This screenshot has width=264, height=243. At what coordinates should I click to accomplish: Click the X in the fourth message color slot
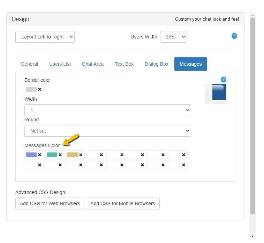click(x=101, y=155)
